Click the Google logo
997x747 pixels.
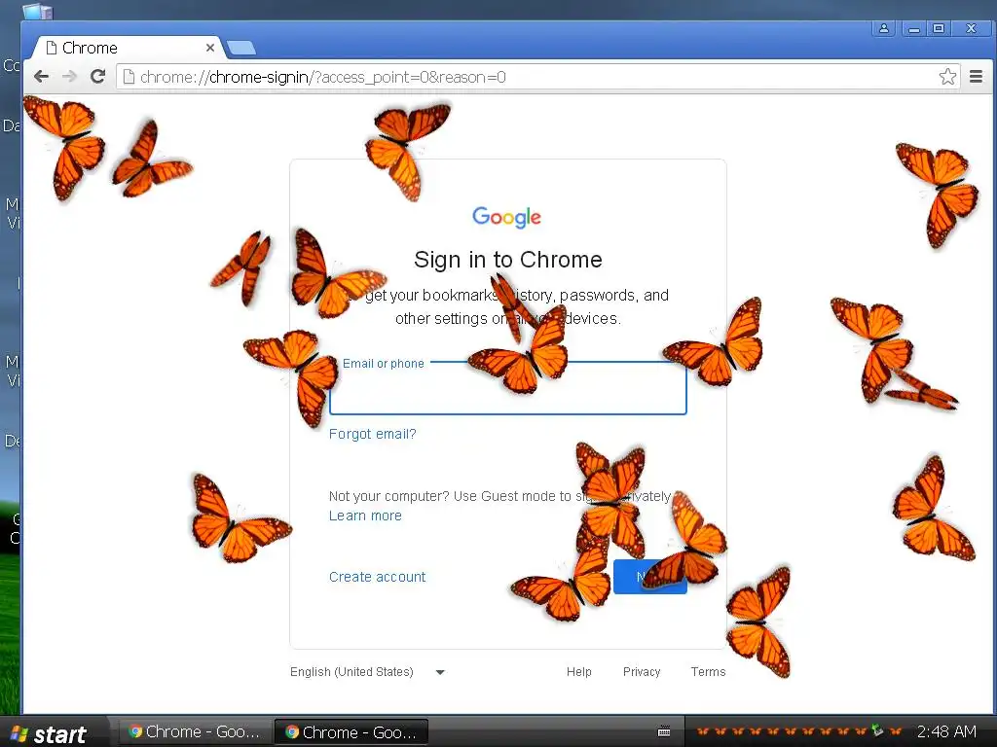click(x=506, y=217)
